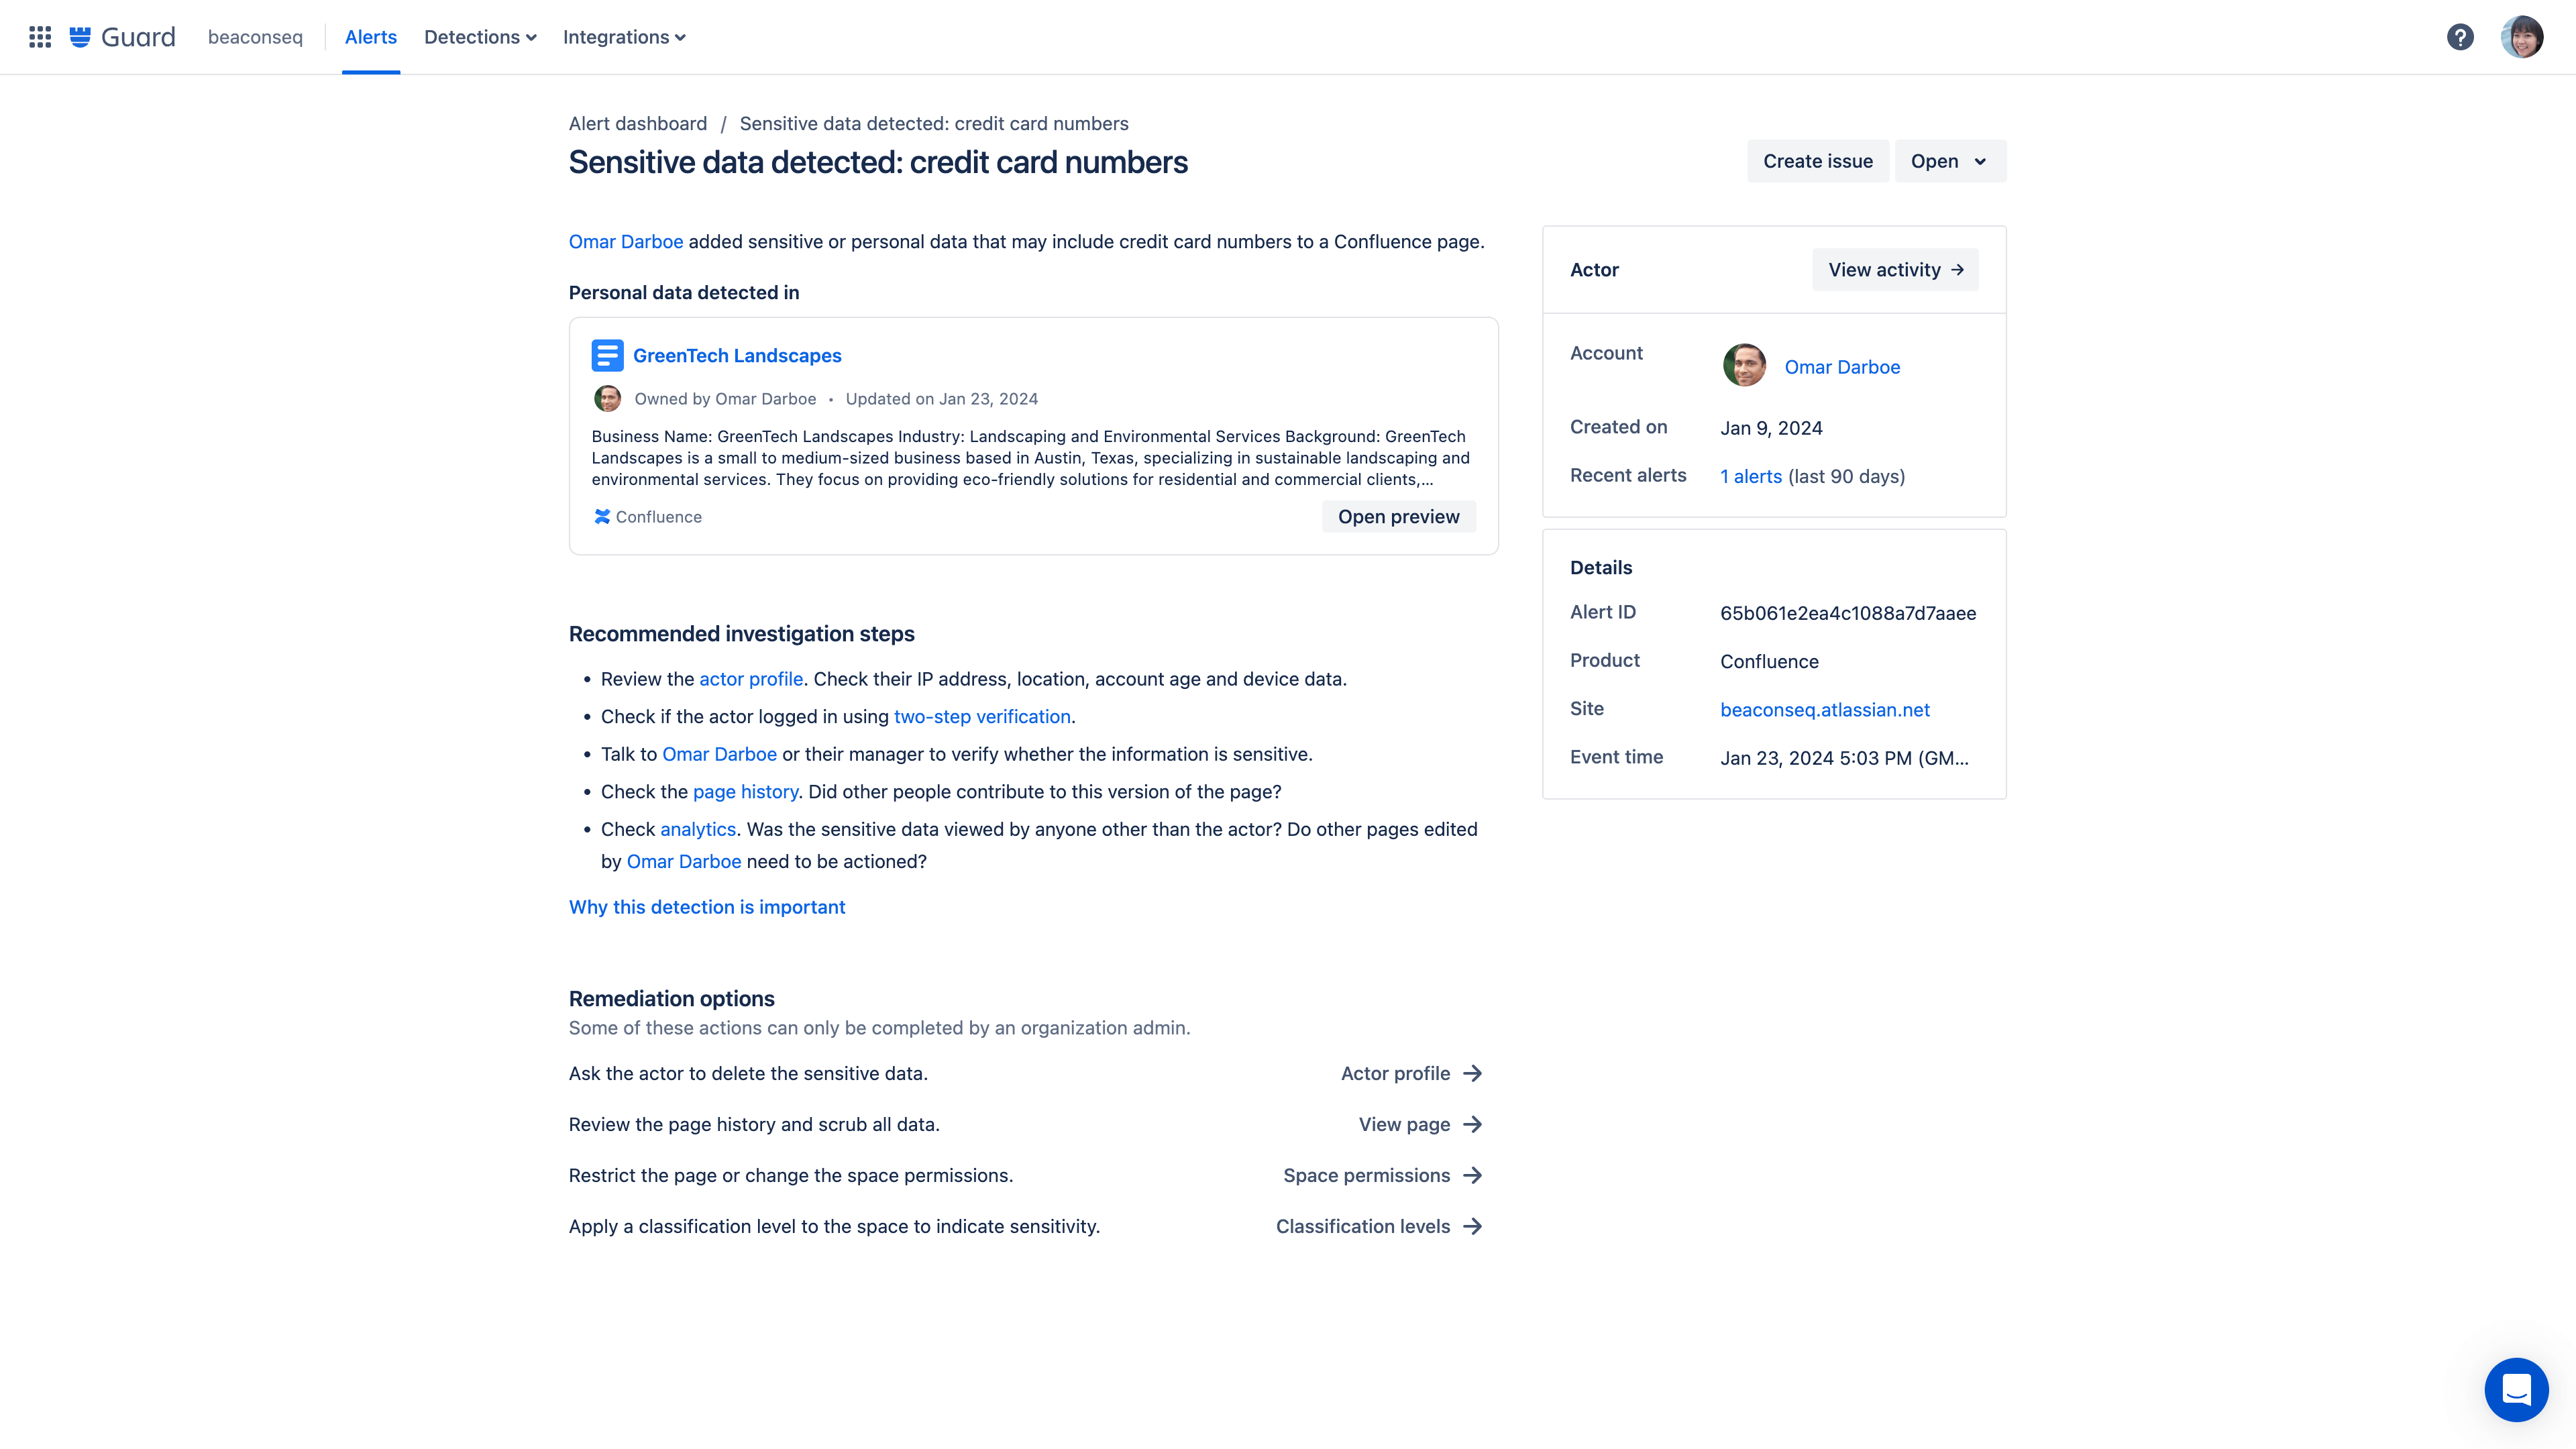Expand the Detections navigation dropdown
Screen dimensions: 2576x1449
481,37
